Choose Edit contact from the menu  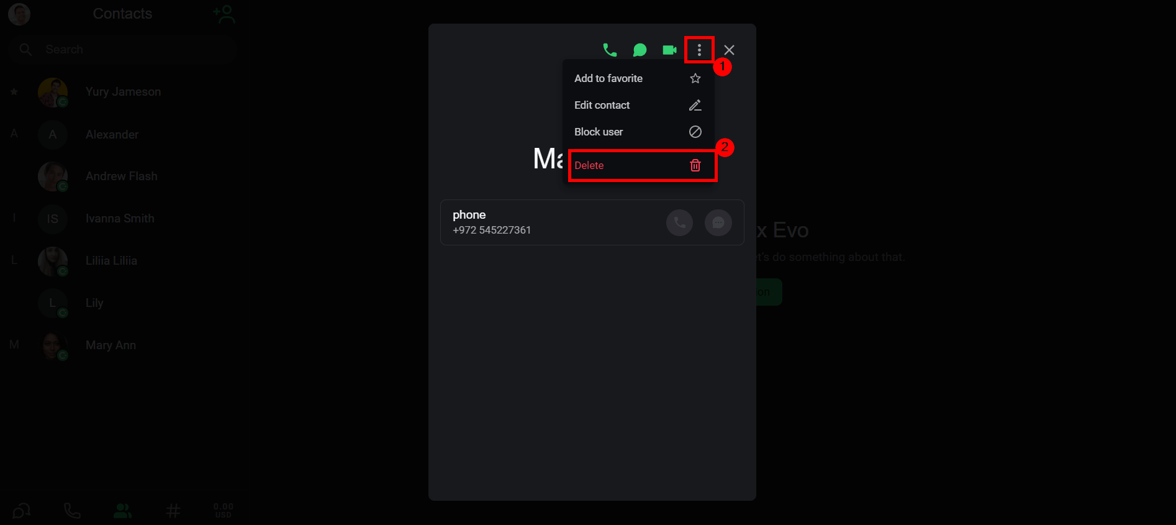click(x=638, y=105)
